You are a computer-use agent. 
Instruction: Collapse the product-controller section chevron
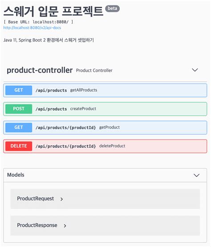pos(195,70)
